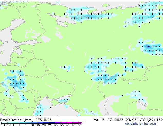Viewport: 163px width, 126px height.
Task: Click the 'Precipitation [mm]' title text
Action: pyautogui.click(x=17, y=120)
